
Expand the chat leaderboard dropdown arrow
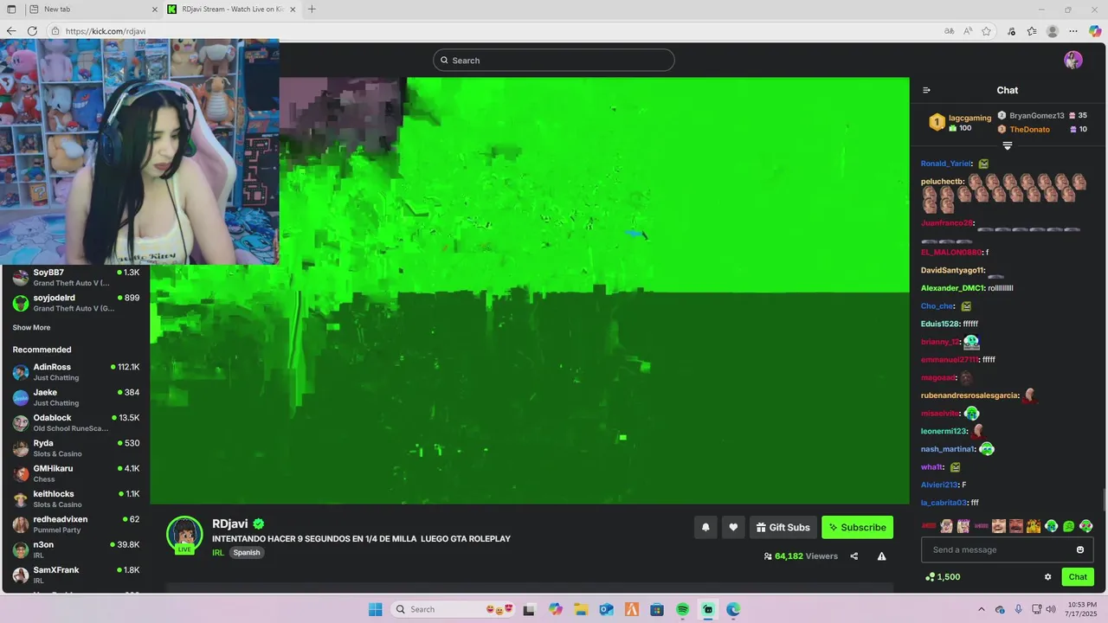point(1007,145)
